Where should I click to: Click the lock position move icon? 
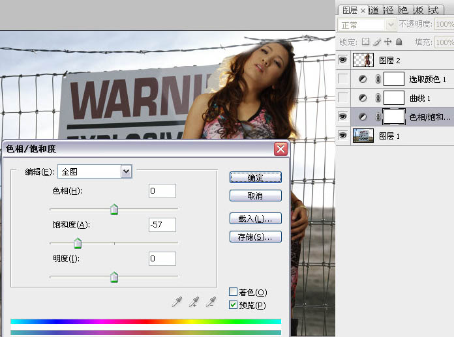tap(387, 42)
